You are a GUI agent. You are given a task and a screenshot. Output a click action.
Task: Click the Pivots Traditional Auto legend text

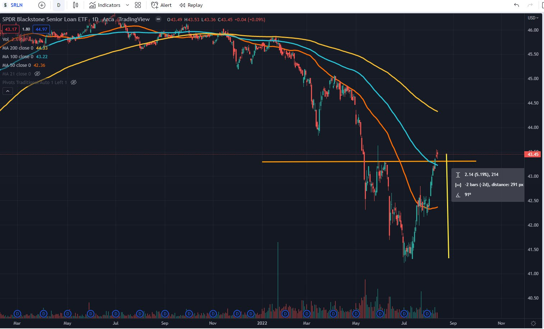coord(34,82)
